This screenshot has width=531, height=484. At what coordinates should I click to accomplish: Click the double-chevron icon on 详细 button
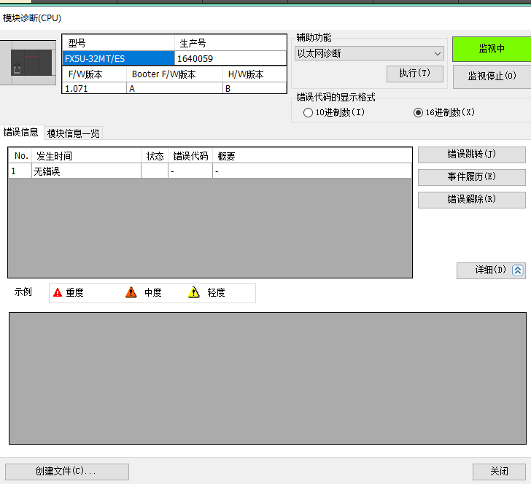[518, 270]
